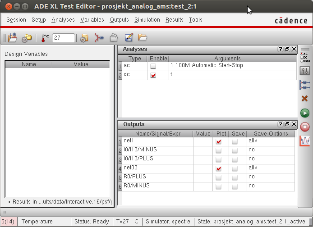
Task: Open the Simulation menu
Action: coord(147,20)
